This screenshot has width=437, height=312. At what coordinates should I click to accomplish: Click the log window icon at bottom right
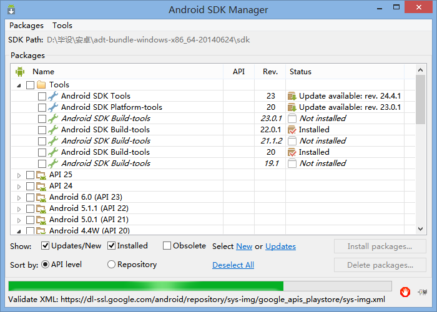(x=424, y=291)
